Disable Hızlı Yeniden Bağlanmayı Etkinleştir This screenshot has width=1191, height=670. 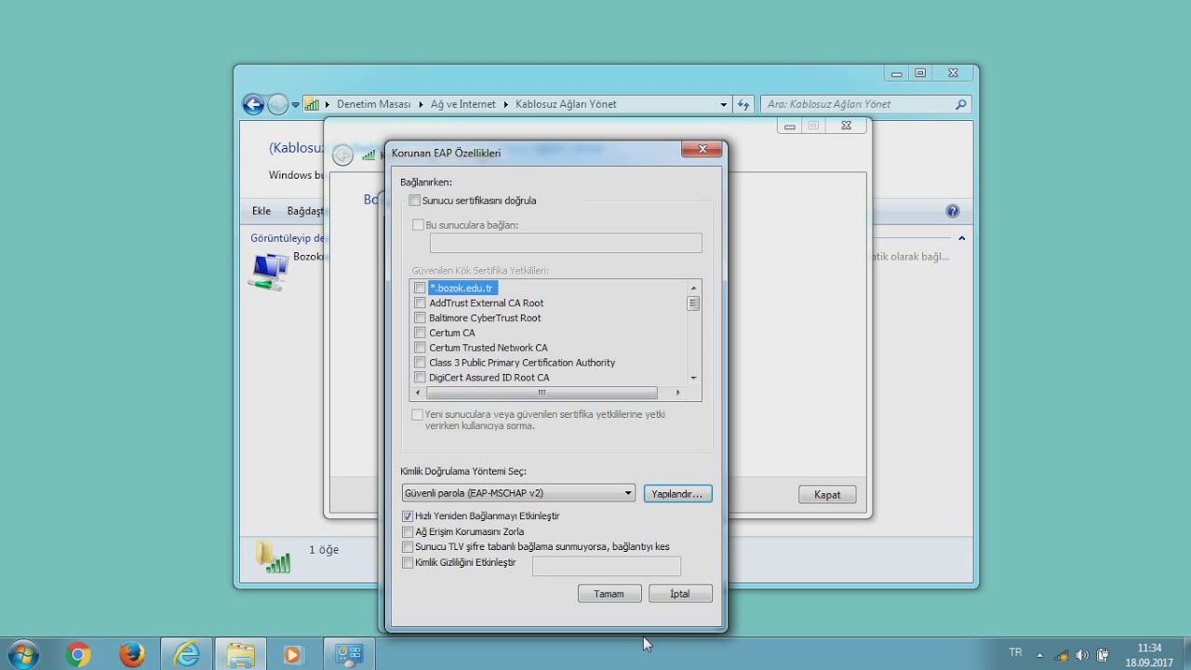click(408, 516)
